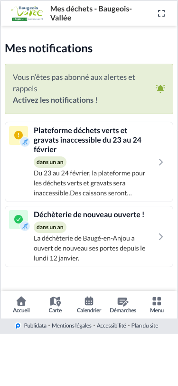Expand the Déchèterie de nouveau ouverte chevron
Viewport: 178px width, 386px height.
click(x=161, y=237)
